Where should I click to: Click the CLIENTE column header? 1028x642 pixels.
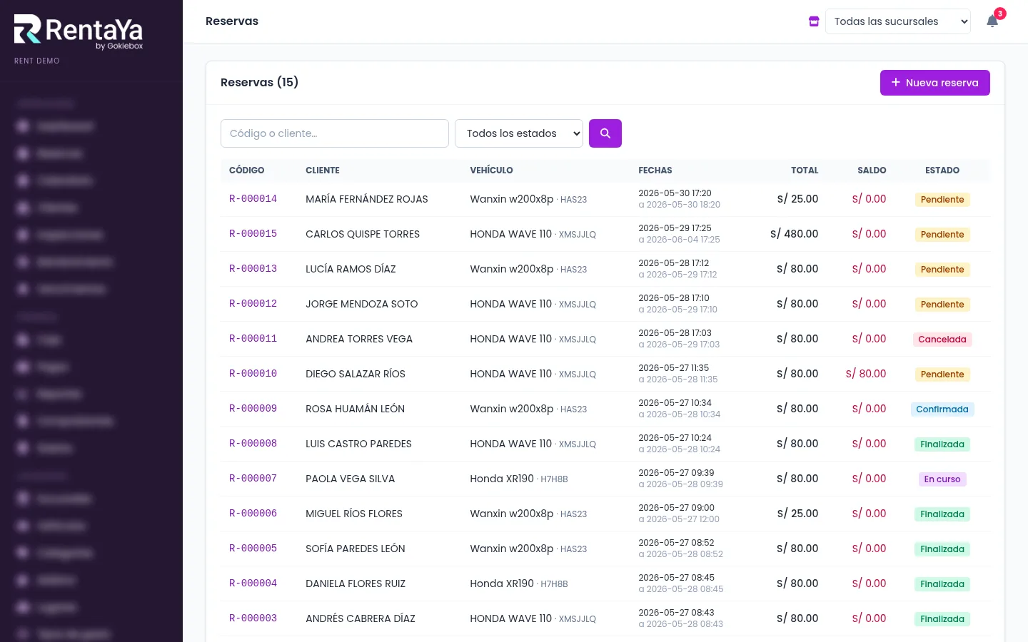point(323,170)
